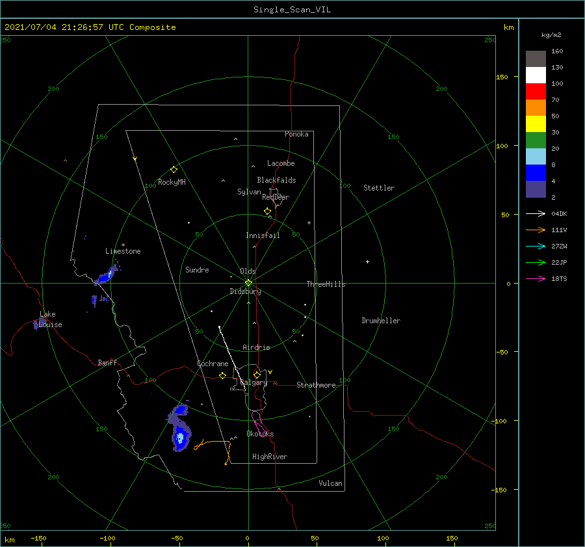Click the Ponoka town label
Screen dimensions: 585x547
pyautogui.click(x=296, y=134)
